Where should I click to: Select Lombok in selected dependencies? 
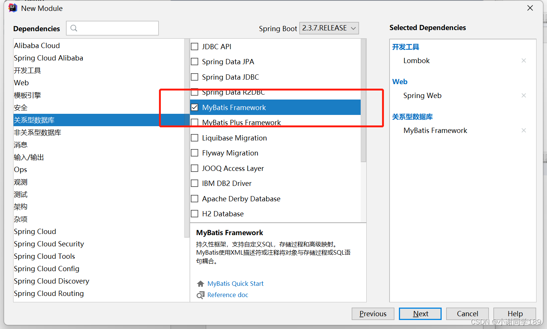[x=416, y=60]
